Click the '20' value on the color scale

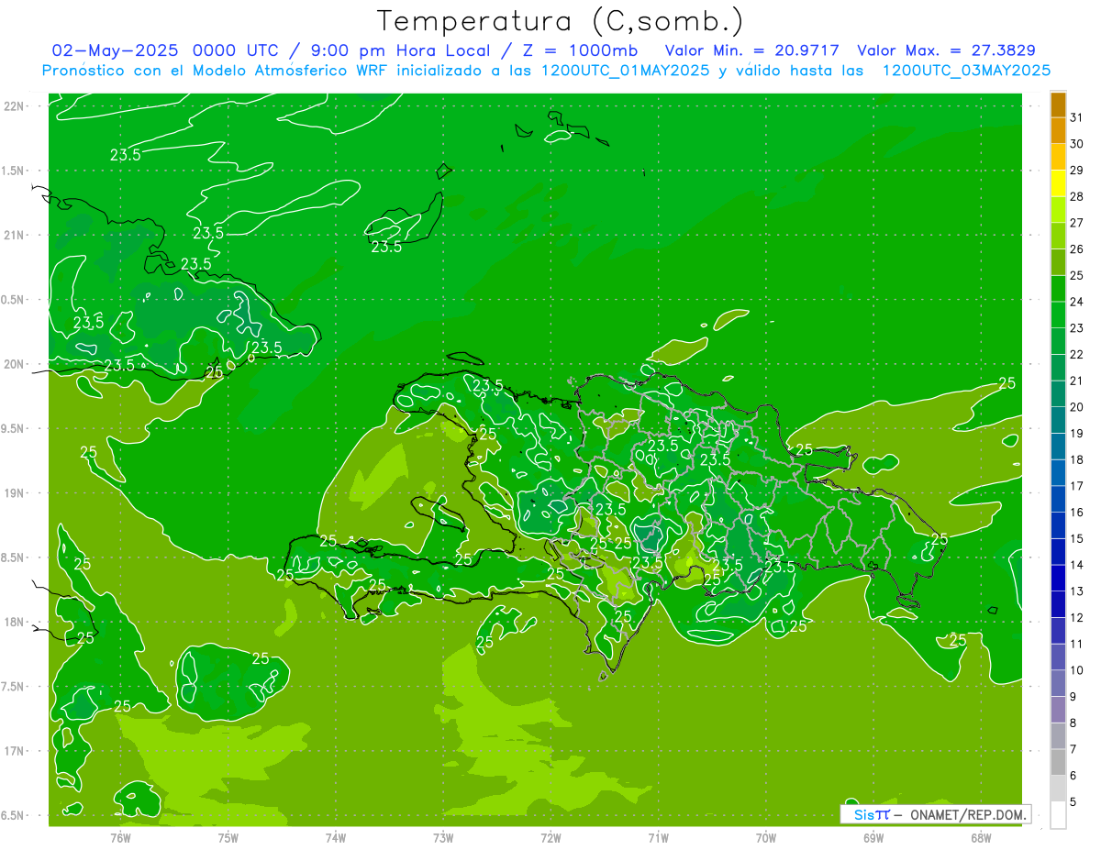[x=1077, y=406]
